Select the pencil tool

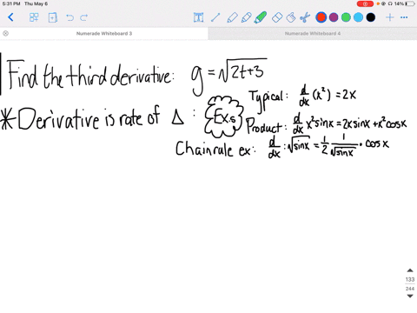232,17
